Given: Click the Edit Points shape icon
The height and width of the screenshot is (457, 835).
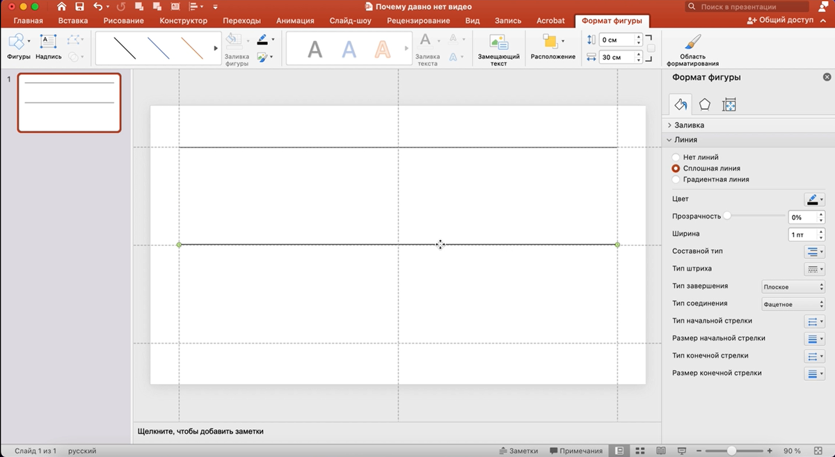Looking at the screenshot, I should point(74,39).
